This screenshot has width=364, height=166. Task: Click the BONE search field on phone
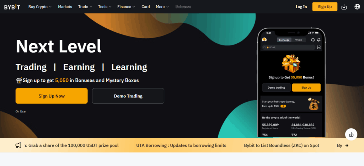[289, 47]
